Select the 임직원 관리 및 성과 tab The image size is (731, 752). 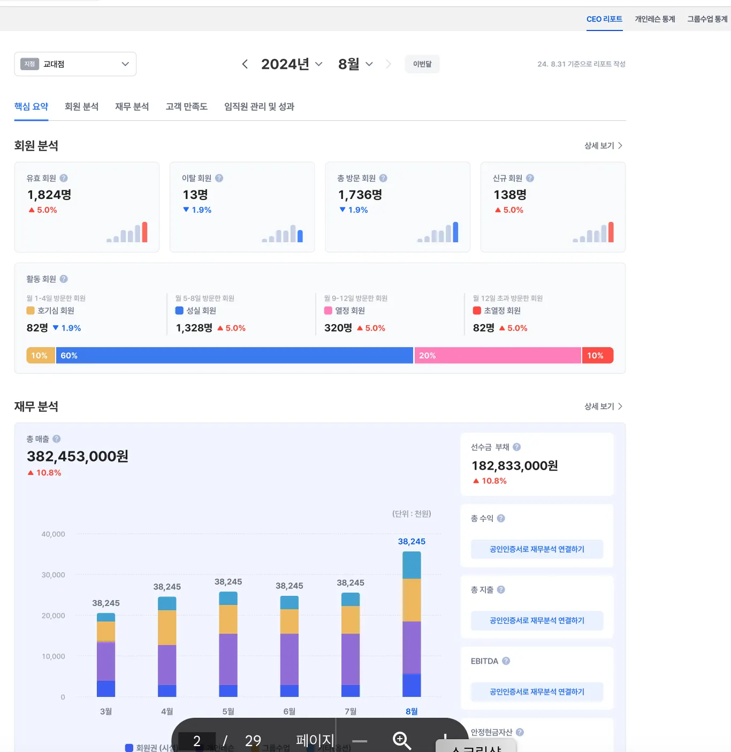(x=259, y=106)
